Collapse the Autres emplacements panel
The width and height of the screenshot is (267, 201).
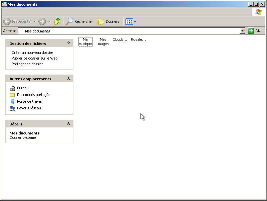[68, 79]
